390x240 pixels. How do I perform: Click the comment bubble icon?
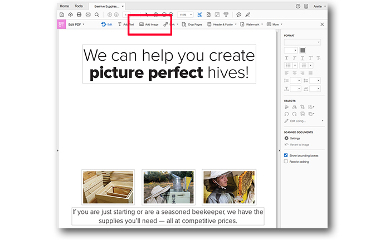click(238, 14)
